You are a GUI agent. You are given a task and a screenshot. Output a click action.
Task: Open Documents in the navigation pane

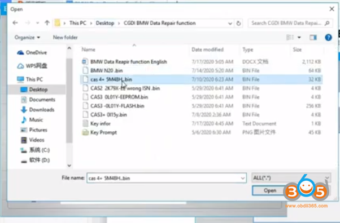pyautogui.click(x=38, y=100)
